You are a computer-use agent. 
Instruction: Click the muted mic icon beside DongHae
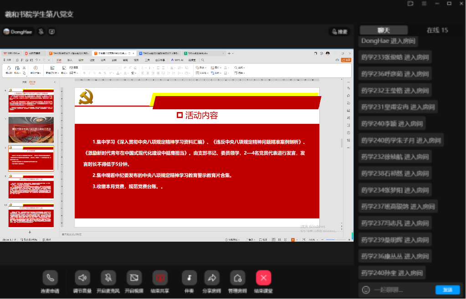(41, 32)
